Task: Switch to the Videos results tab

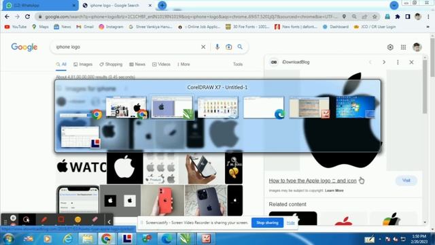Action: coord(162,64)
